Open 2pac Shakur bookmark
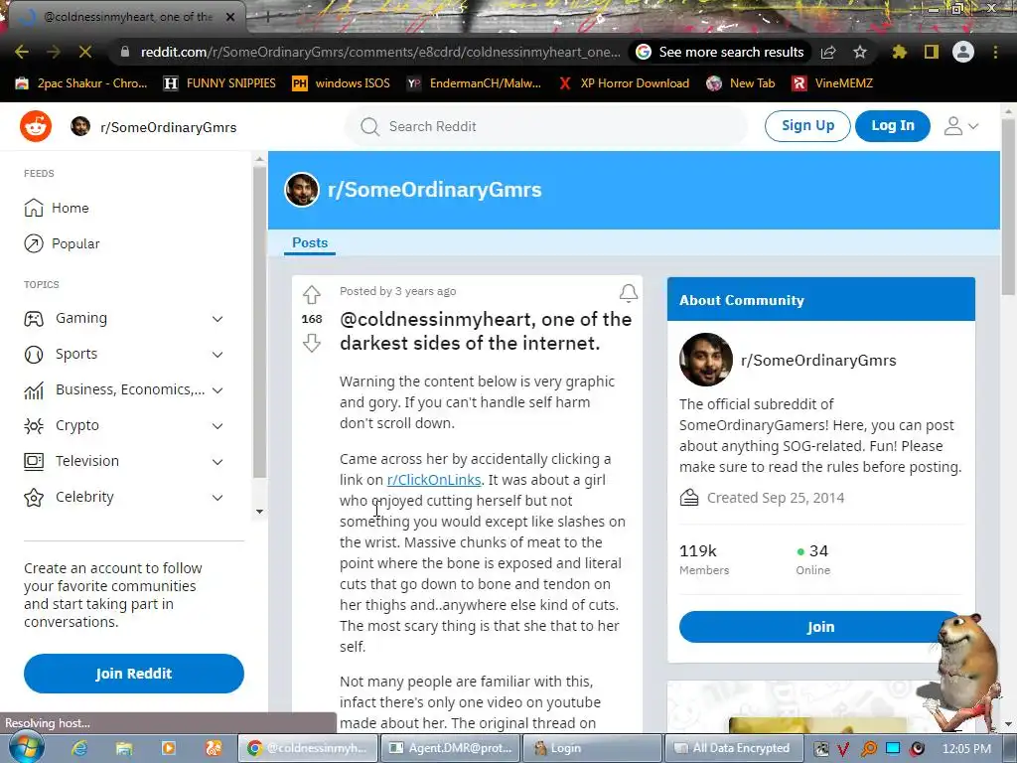Image resolution: width=1017 pixels, height=763 pixels. [x=81, y=83]
